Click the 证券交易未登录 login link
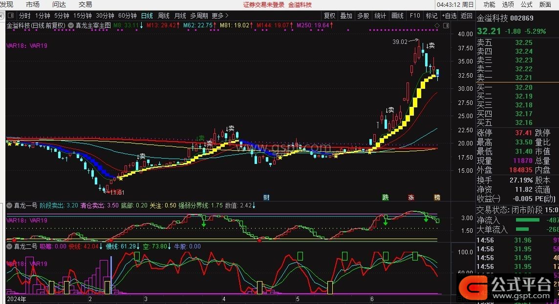The width and height of the screenshot is (559, 304). click(264, 4)
